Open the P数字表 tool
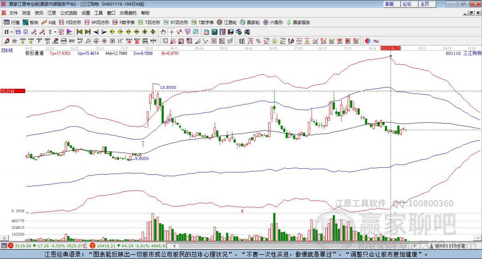This screenshot has width=482, height=259. [x=124, y=23]
